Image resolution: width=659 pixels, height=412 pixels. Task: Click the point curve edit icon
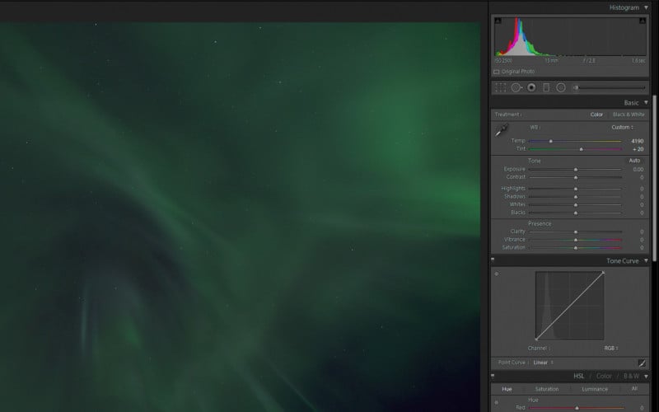(x=642, y=363)
